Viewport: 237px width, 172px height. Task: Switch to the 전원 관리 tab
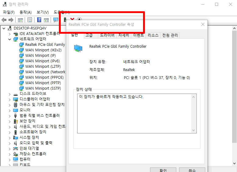point(170,35)
